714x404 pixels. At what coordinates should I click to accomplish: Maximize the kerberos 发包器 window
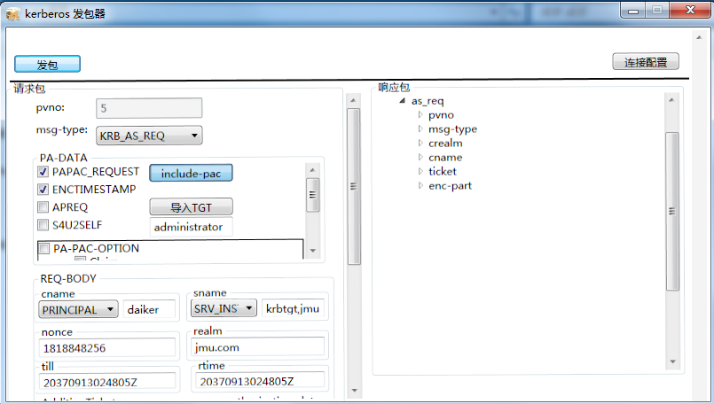coord(657,11)
